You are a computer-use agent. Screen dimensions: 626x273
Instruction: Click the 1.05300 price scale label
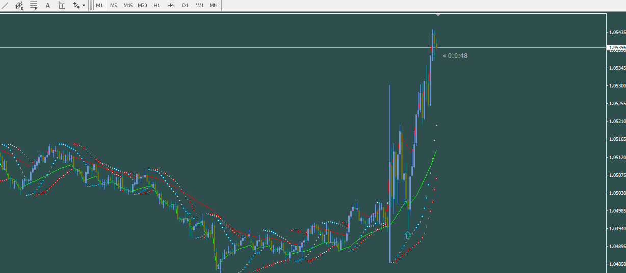click(617, 86)
